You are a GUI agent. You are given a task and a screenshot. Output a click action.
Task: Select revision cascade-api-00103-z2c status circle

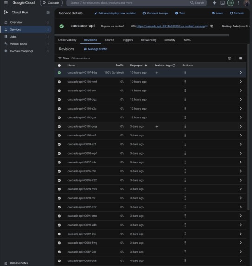point(59,109)
